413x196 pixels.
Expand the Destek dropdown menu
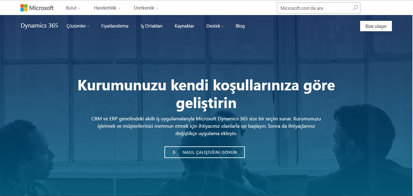[215, 26]
